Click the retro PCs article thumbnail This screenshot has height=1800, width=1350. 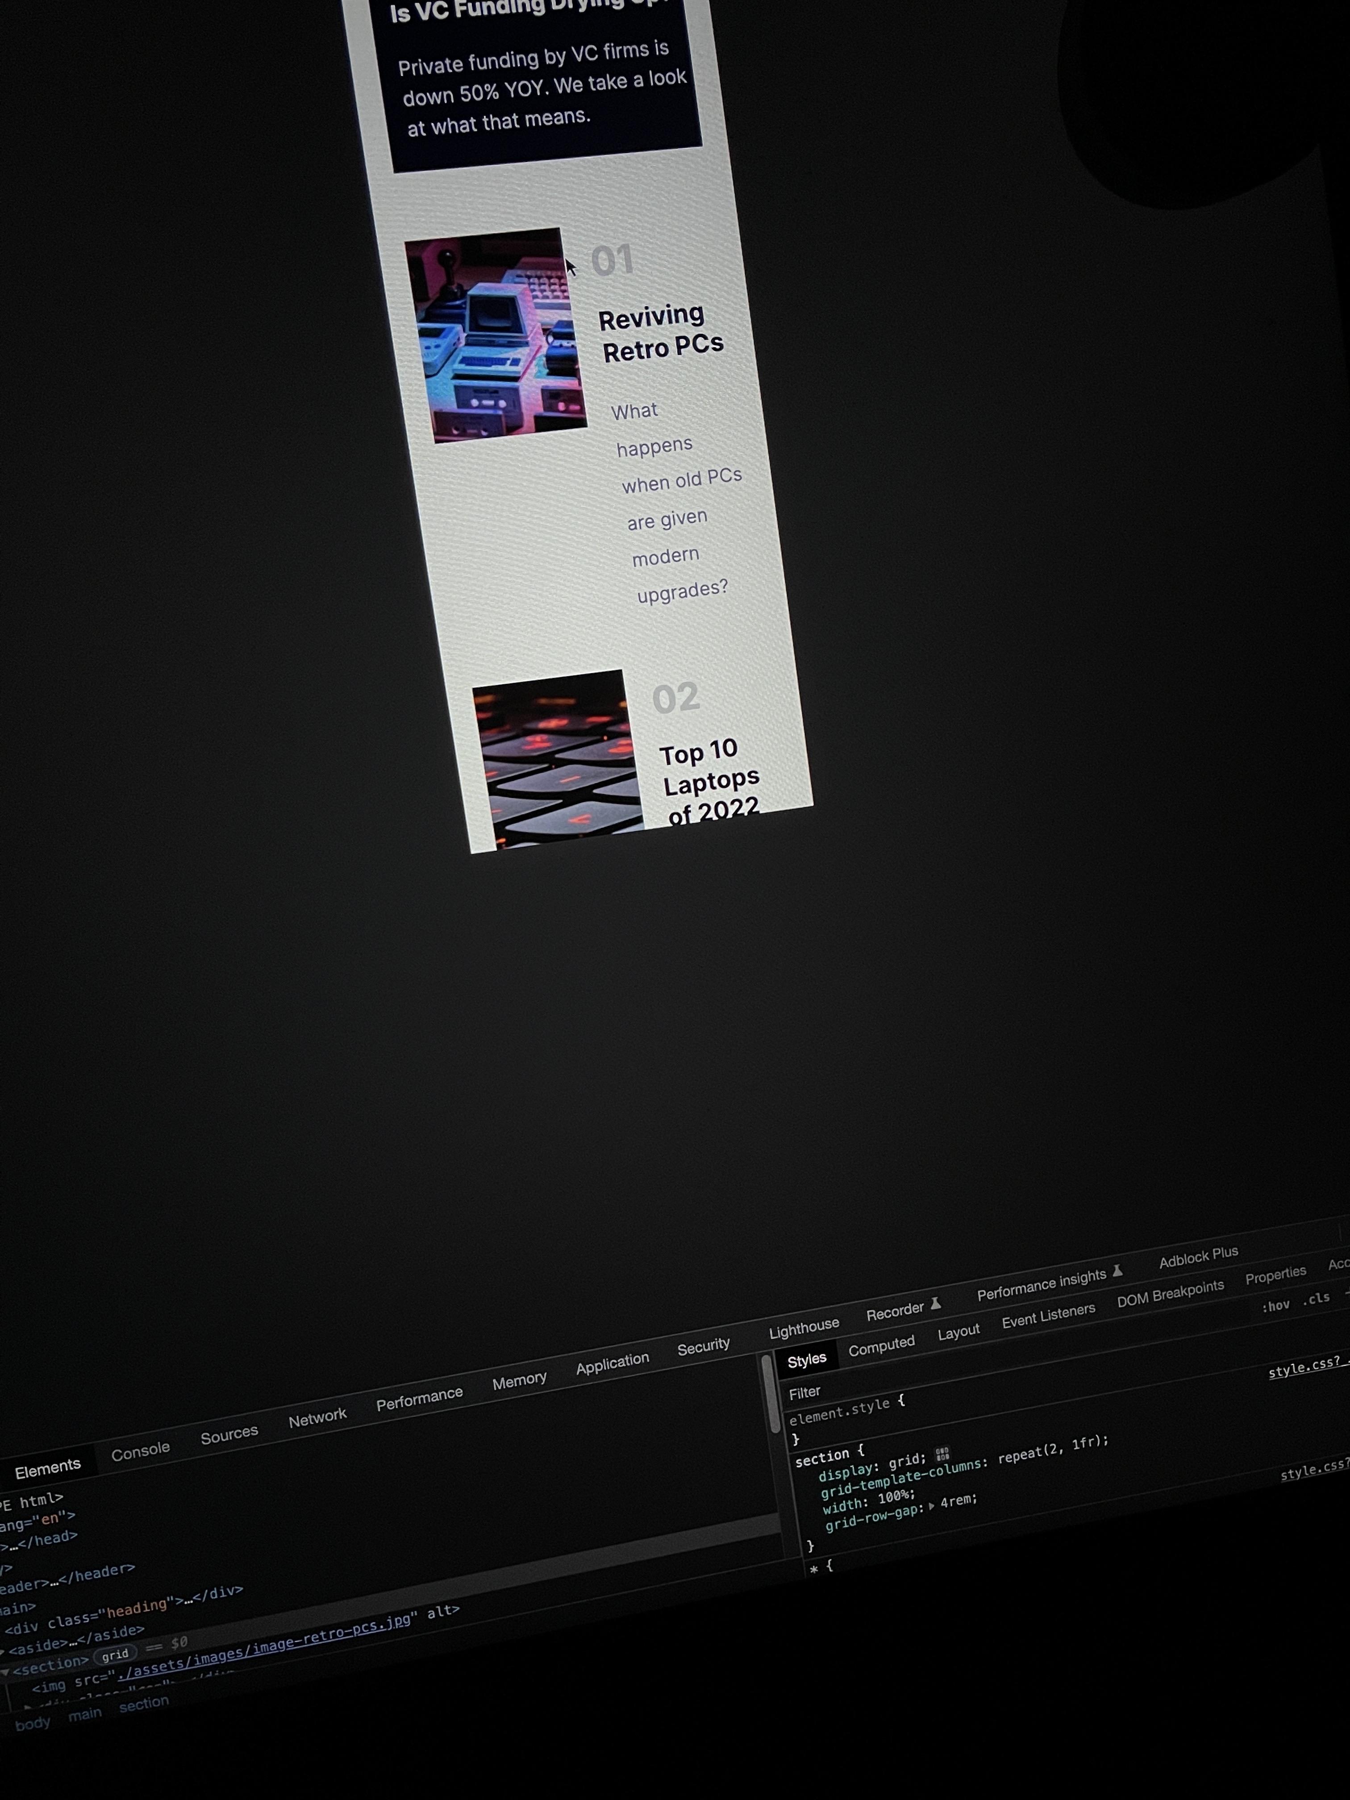click(496, 335)
